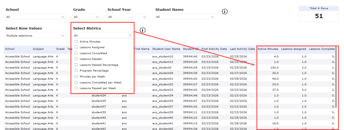Screen dimensions: 344x130
Task: Select the axs_student10 user name cell
Action: coord(163,57)
